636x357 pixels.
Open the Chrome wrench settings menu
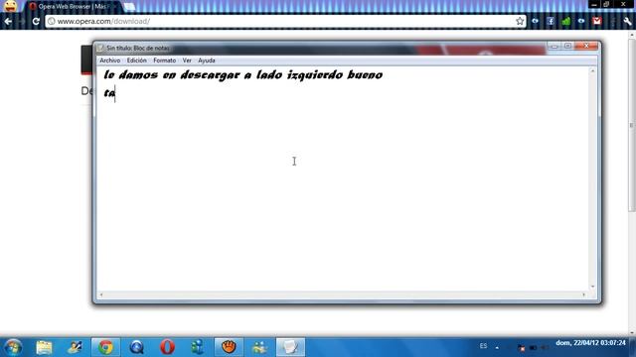[627, 21]
